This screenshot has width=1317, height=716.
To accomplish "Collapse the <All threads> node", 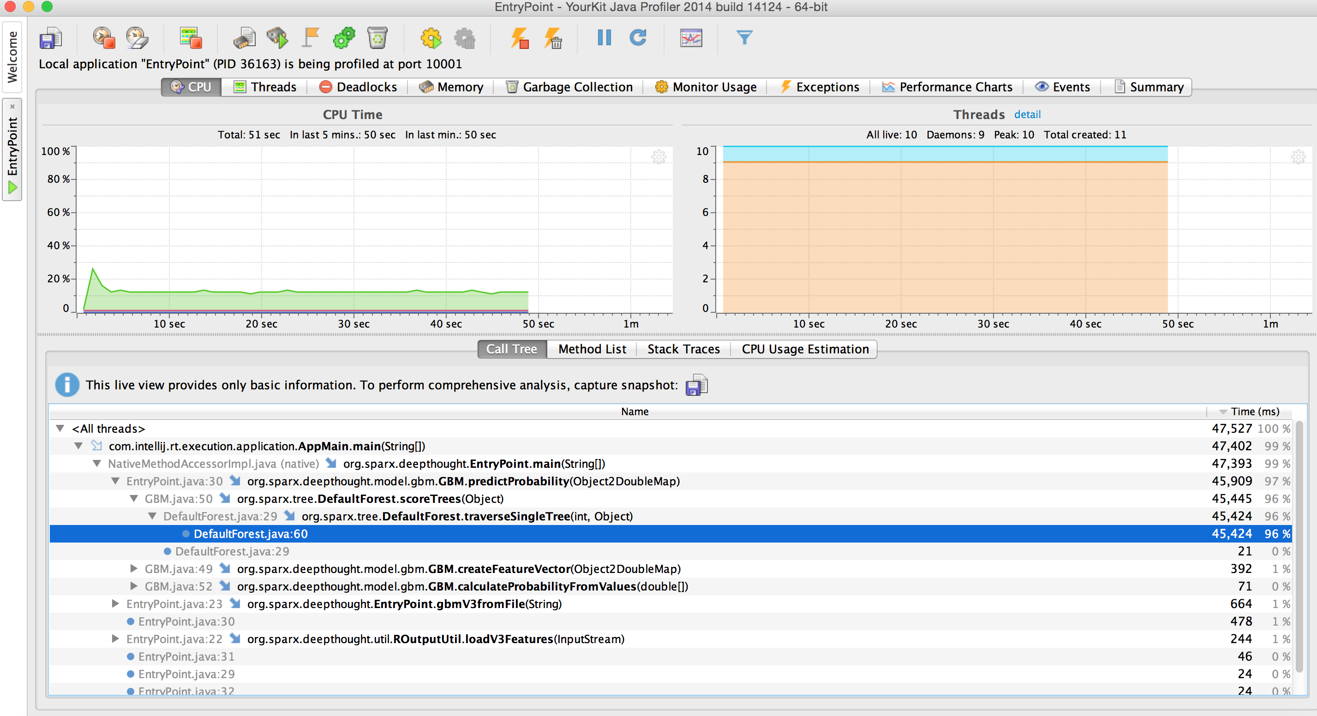I will click(60, 428).
